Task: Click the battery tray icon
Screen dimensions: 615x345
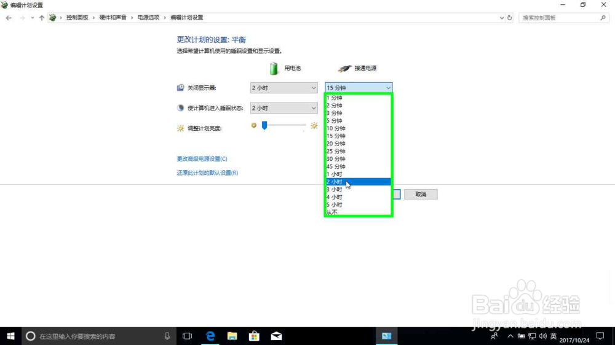Action: 522,336
